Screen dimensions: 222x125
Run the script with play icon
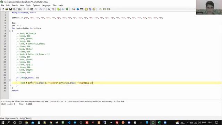[x=63, y=9]
